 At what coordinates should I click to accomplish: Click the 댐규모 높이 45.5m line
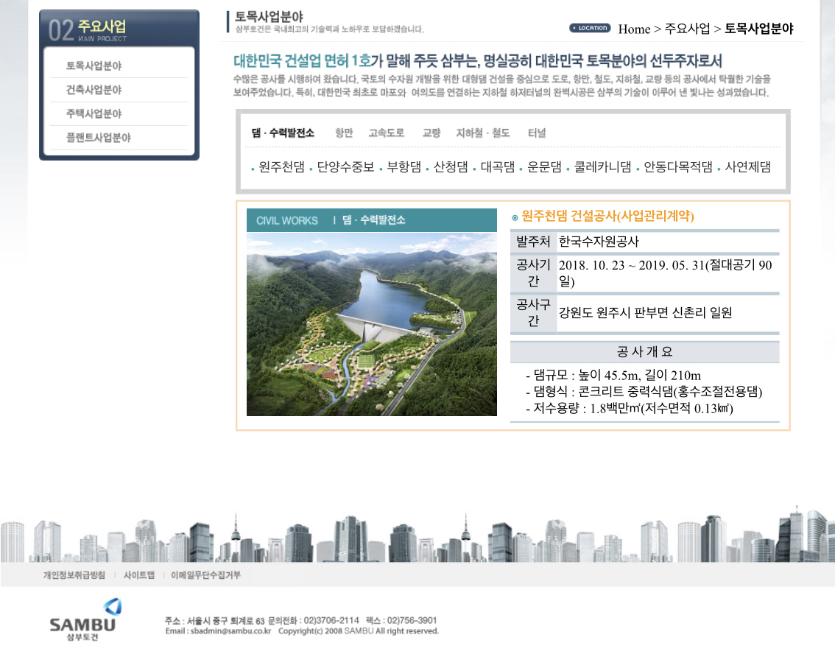[x=613, y=375]
